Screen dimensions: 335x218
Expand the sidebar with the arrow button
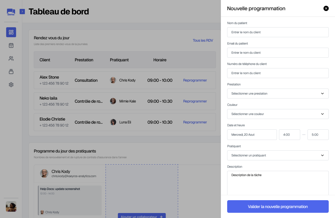click(x=22, y=12)
